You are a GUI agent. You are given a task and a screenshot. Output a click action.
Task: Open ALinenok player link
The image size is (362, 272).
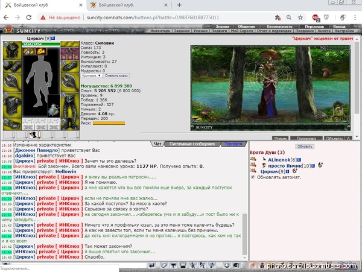coord(279,160)
